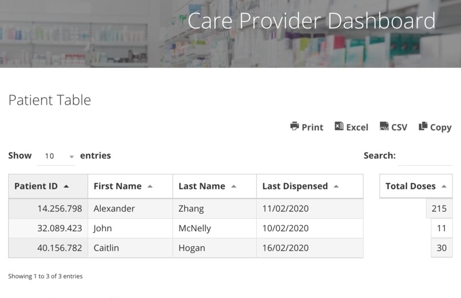Click the 215 total doses cell
The width and height of the screenshot is (461, 298).
(x=439, y=208)
